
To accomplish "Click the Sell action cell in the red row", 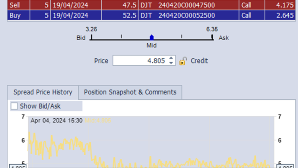I will [x=15, y=5].
